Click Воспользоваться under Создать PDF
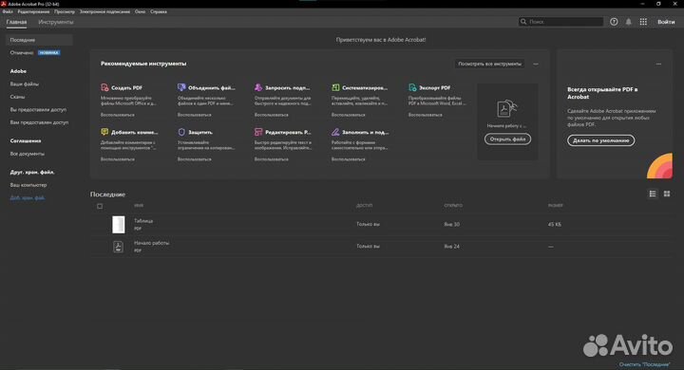This screenshot has height=370, width=684. (118, 115)
